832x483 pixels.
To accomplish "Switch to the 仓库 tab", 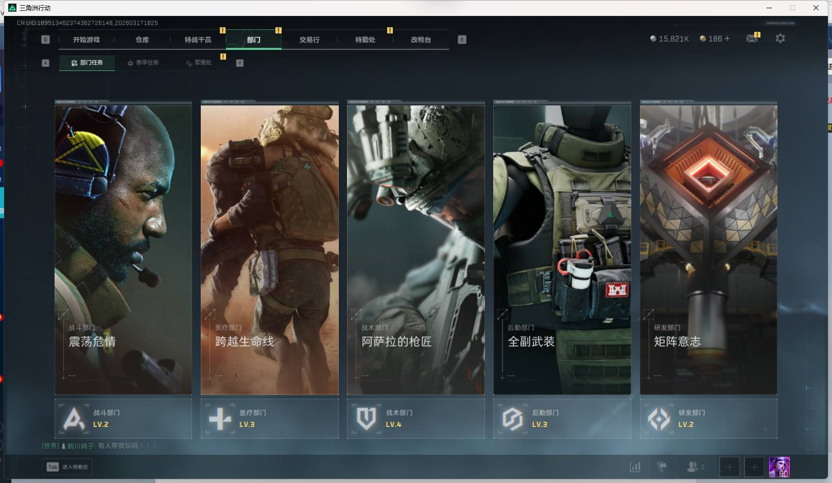I will coord(142,40).
